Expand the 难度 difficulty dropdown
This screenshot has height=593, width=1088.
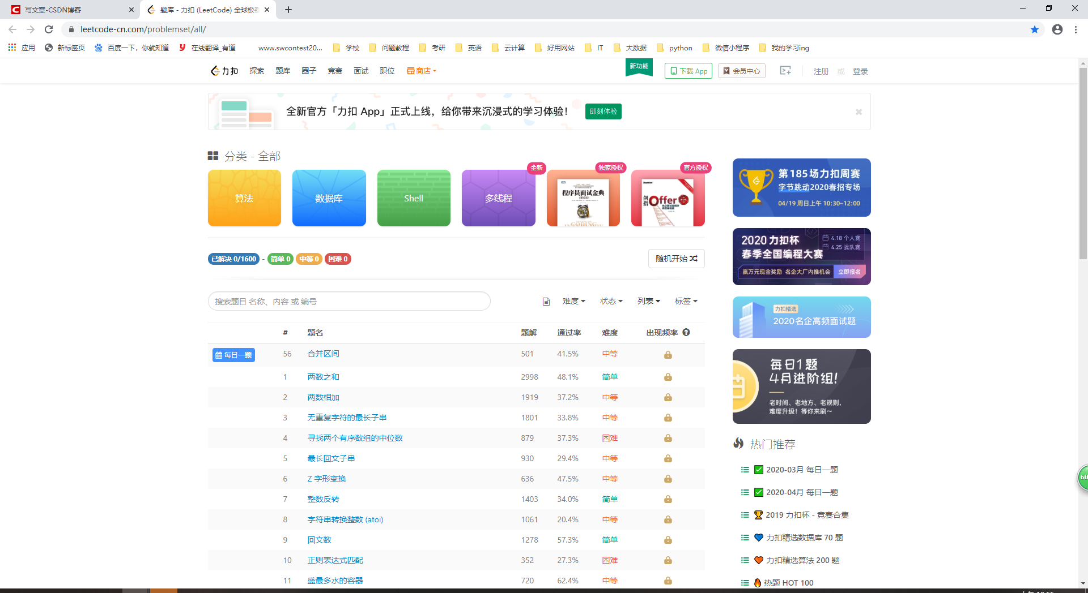pos(574,301)
